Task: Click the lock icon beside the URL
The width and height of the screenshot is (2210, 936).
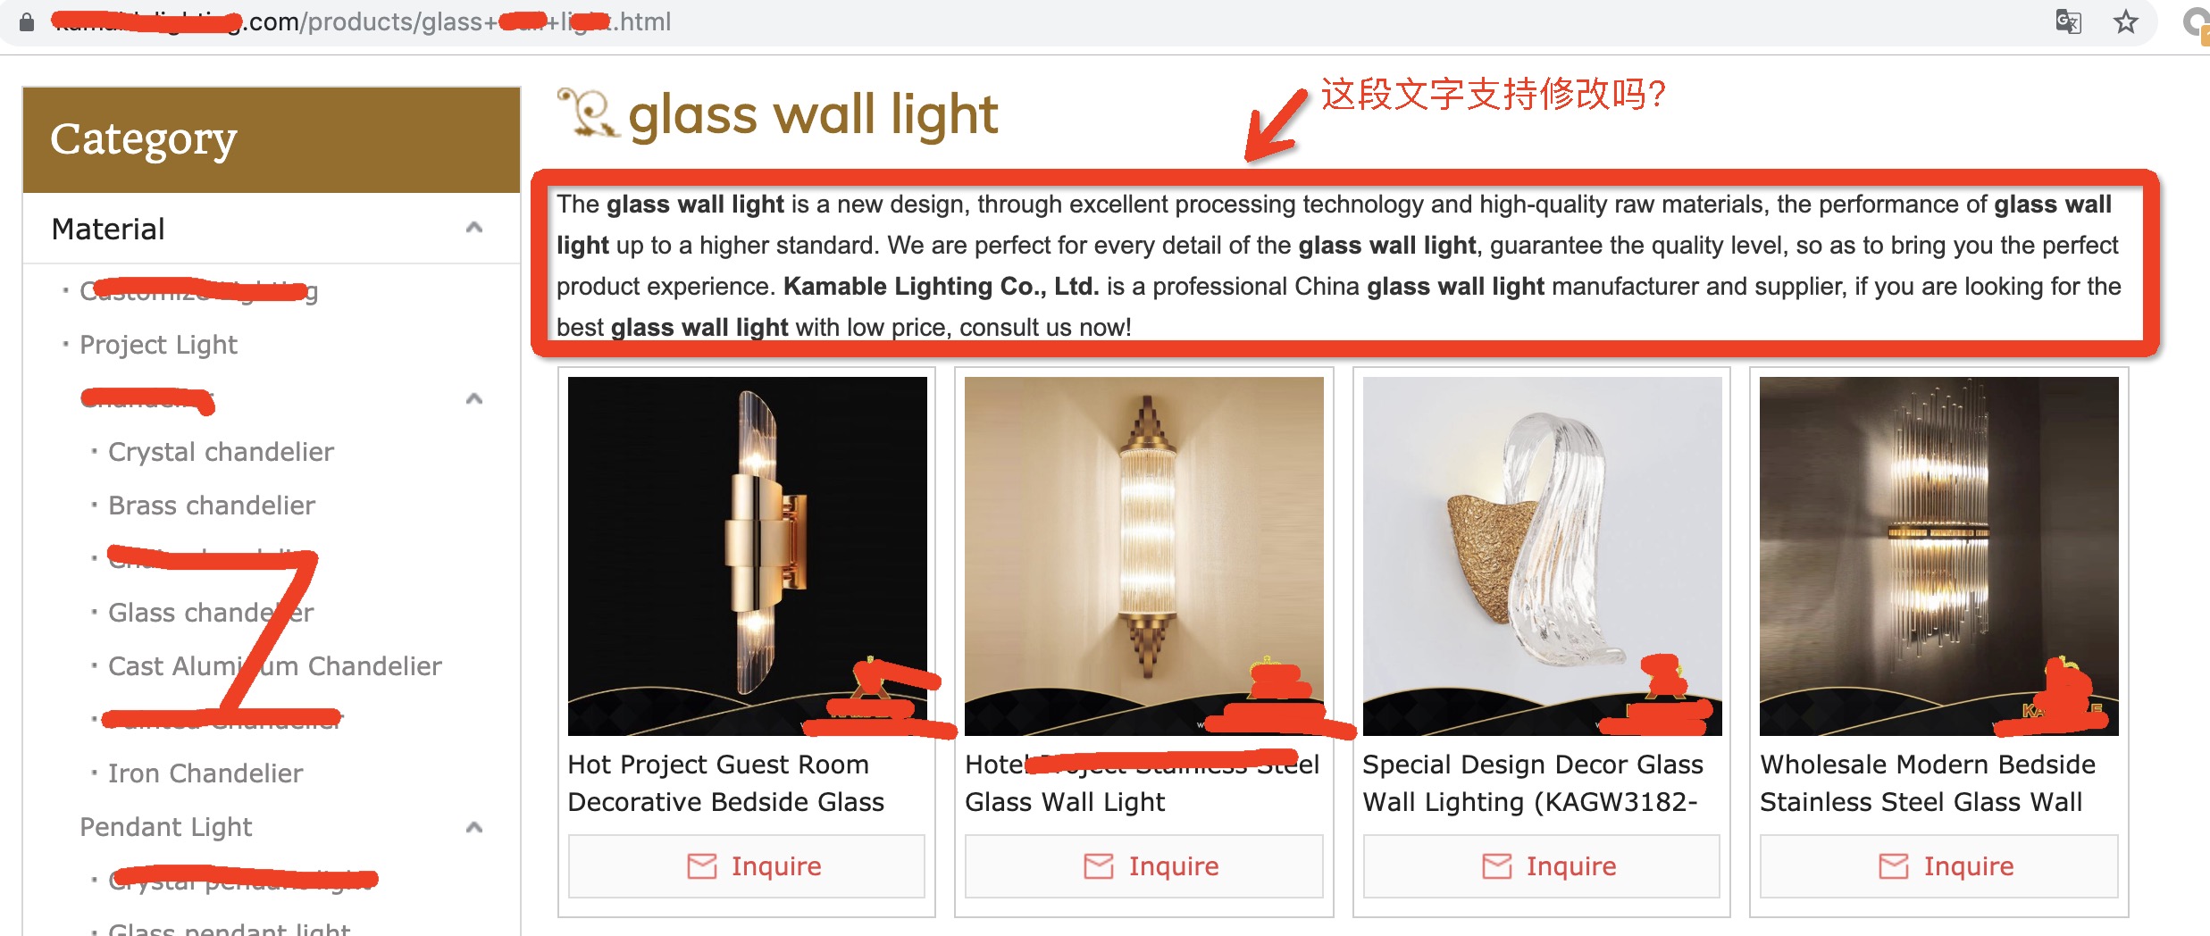Action: coord(27,21)
